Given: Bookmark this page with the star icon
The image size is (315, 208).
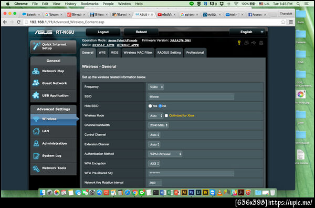Looking at the screenshot, I should coord(283,22).
